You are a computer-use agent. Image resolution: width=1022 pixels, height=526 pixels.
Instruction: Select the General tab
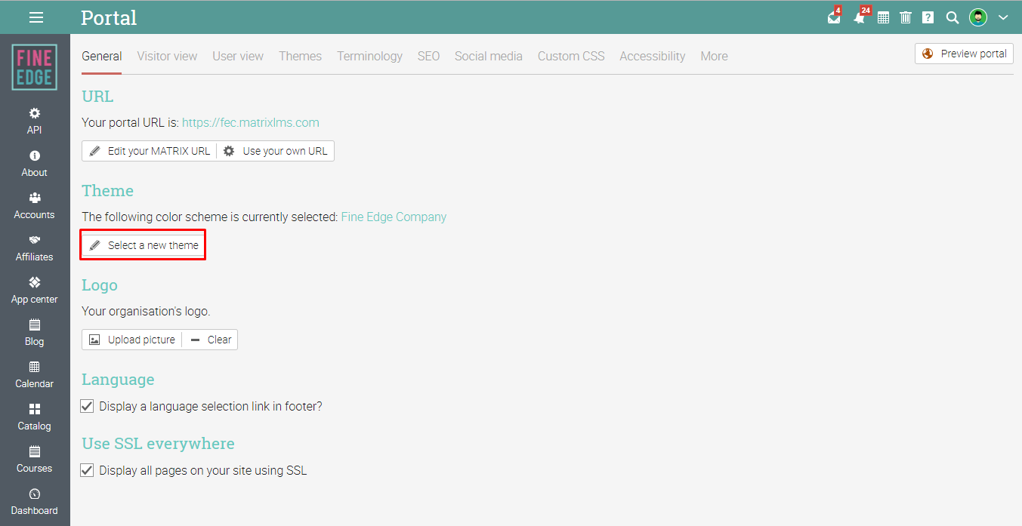click(x=102, y=56)
